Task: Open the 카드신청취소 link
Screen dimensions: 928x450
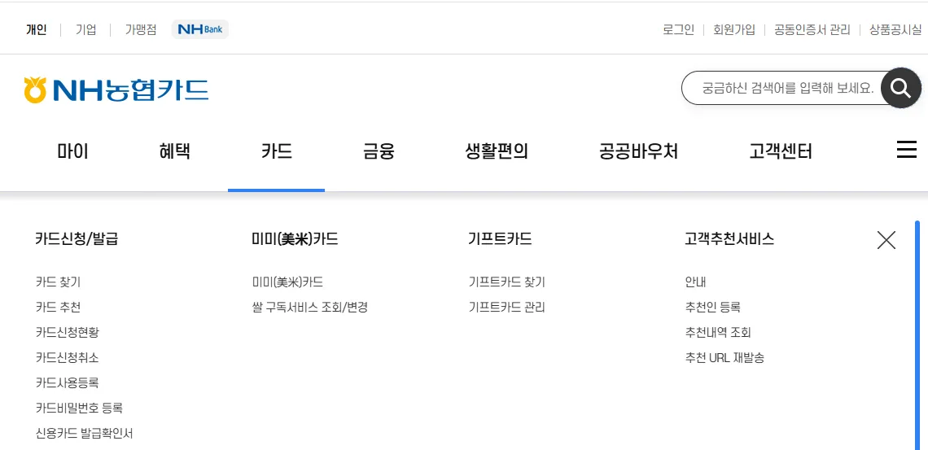Action: coord(68,358)
